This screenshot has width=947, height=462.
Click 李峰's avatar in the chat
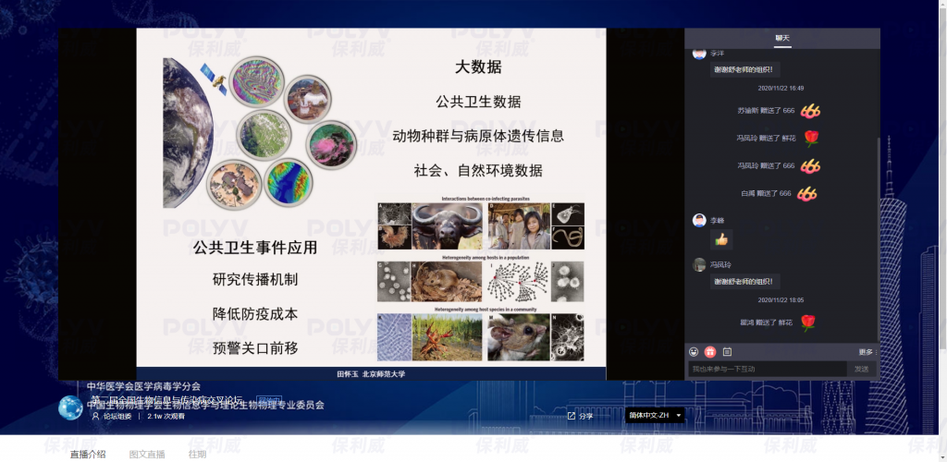pyautogui.click(x=699, y=220)
